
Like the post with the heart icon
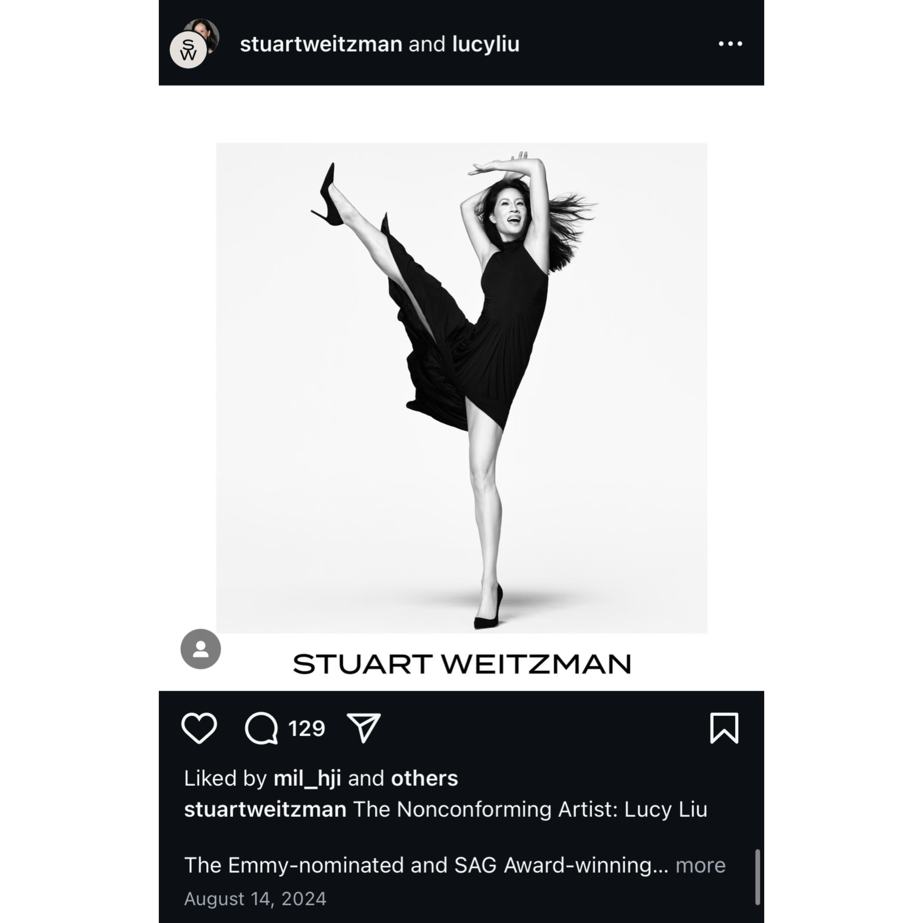[199, 728]
